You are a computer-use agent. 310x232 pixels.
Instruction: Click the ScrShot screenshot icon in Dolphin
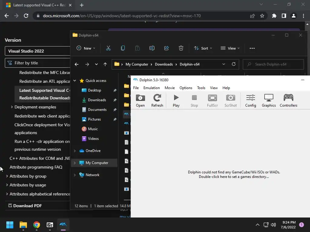(x=230, y=101)
